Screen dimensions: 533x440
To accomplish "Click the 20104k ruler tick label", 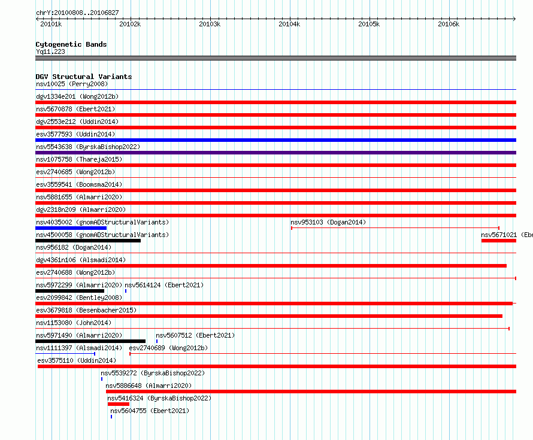I will 289,24.
